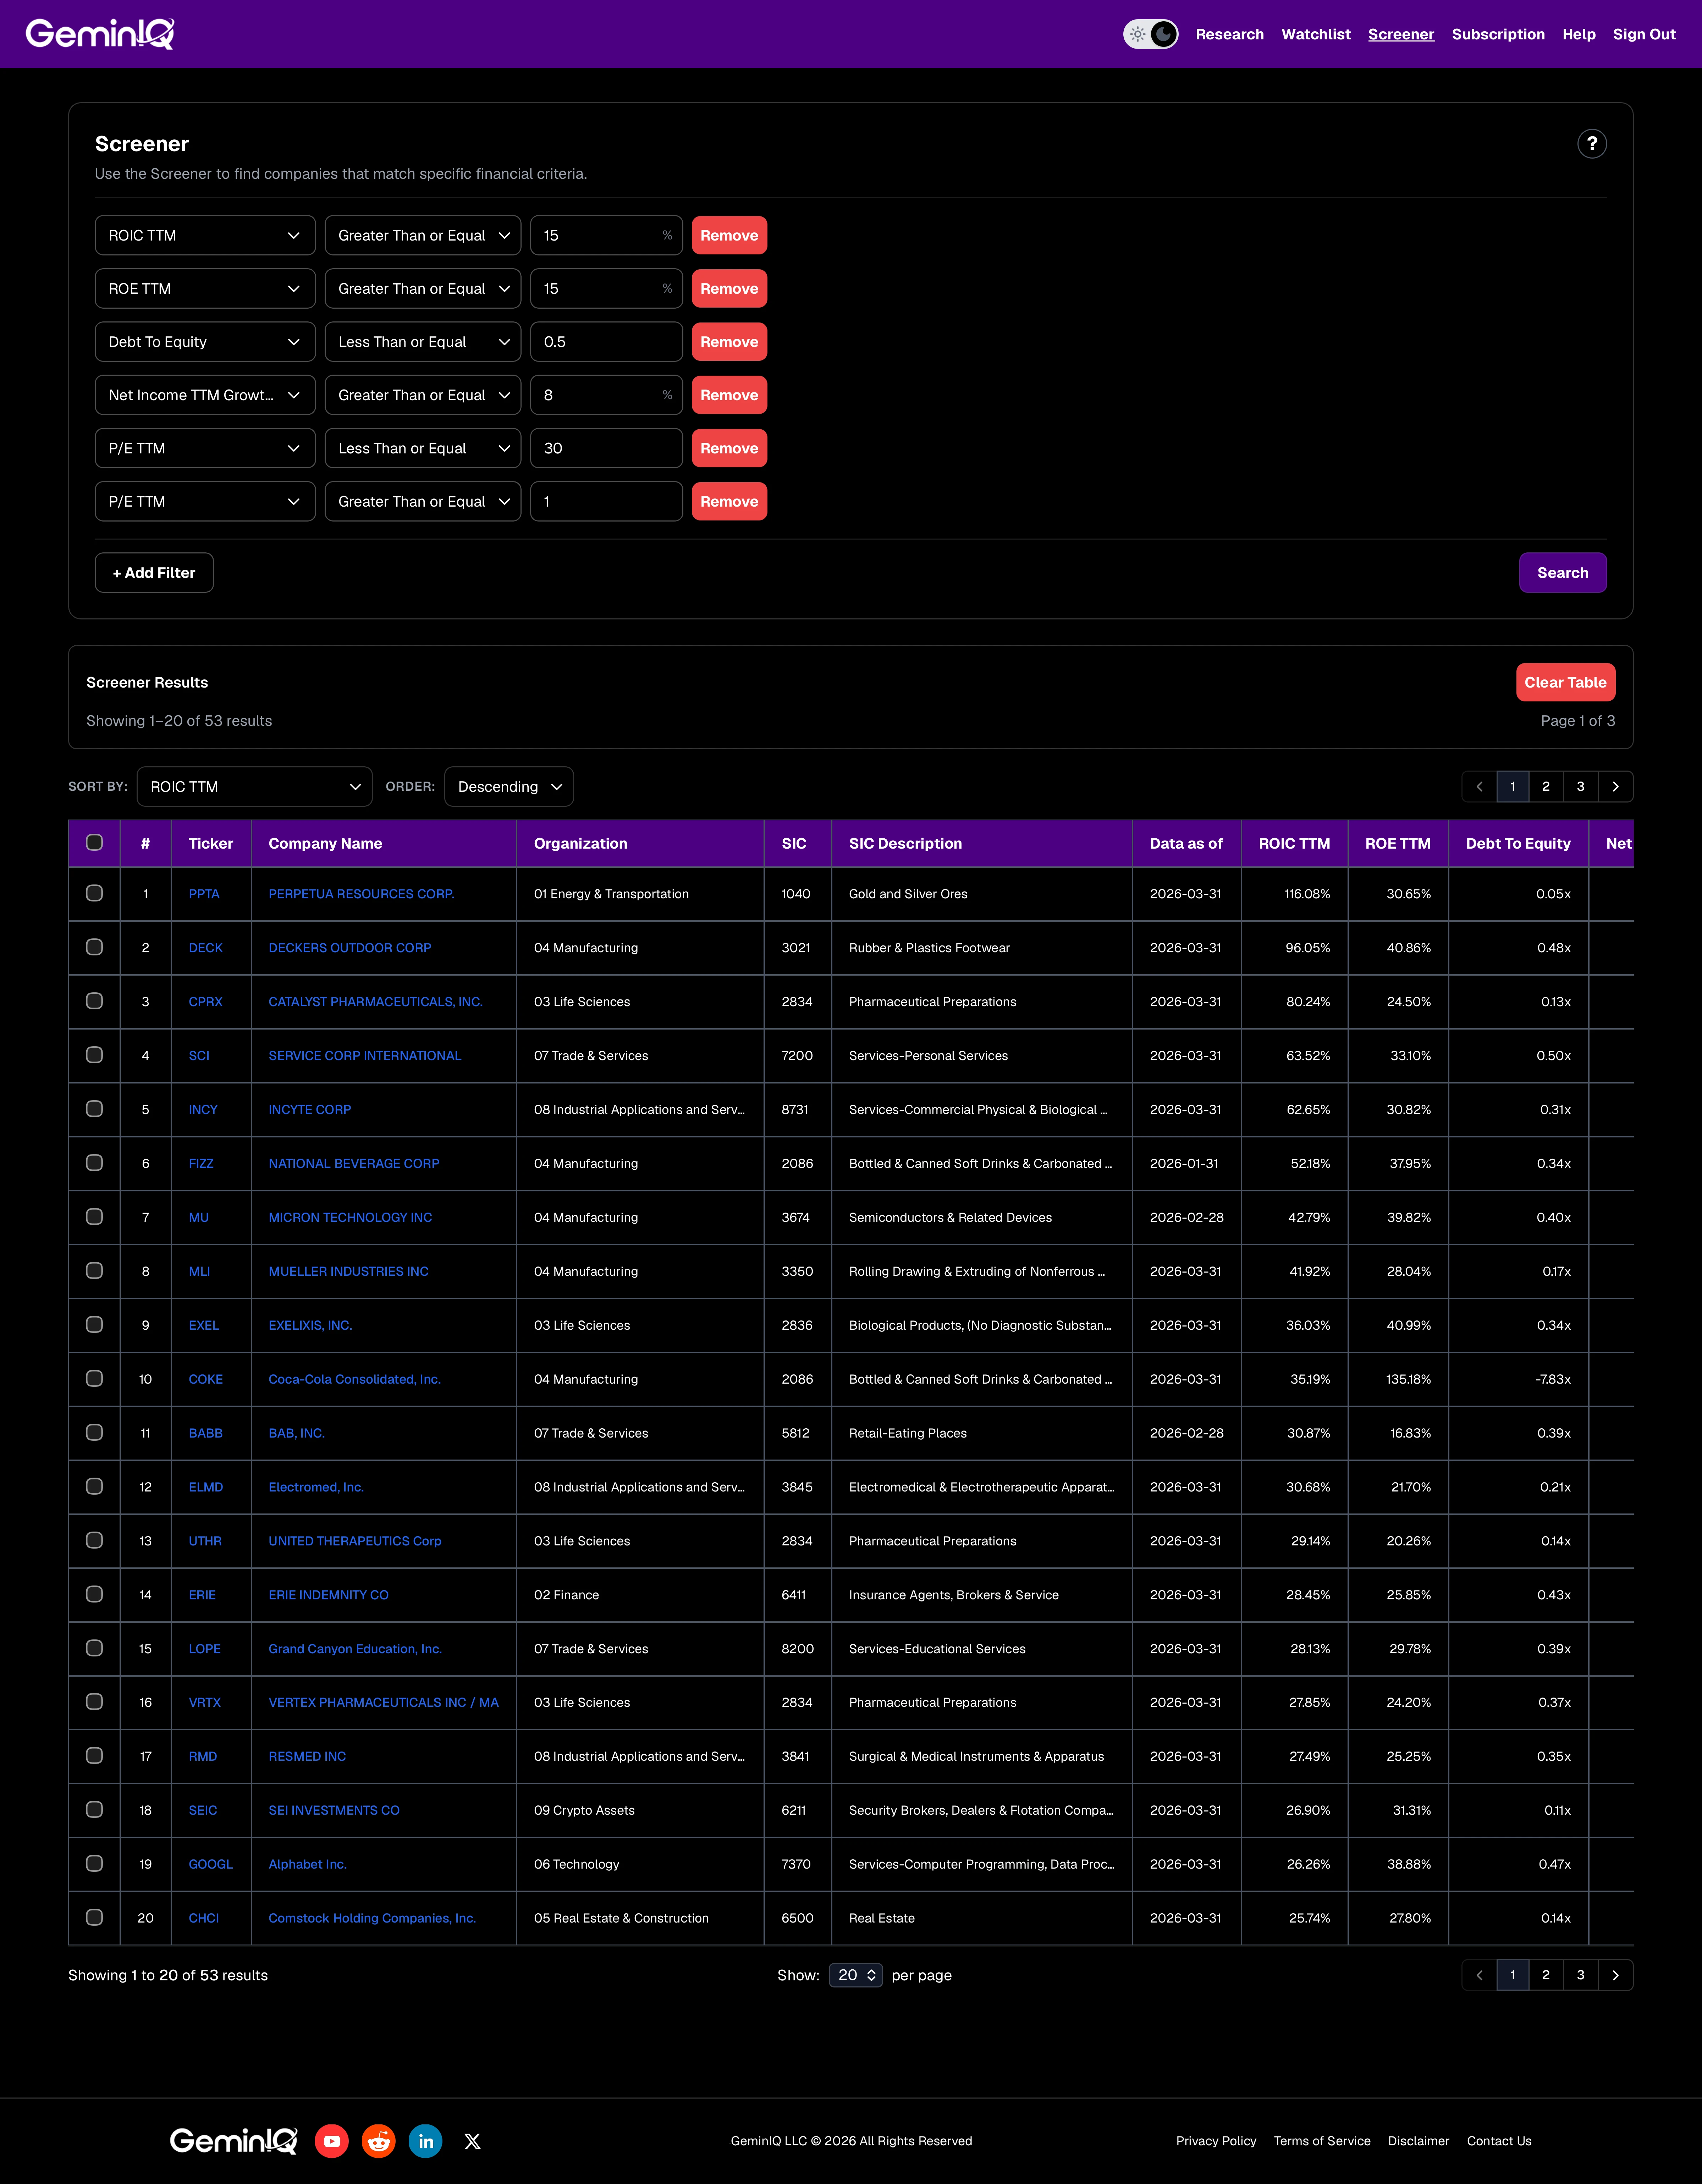Click the purple Search button
This screenshot has width=1702, height=2184.
pyautogui.click(x=1563, y=573)
